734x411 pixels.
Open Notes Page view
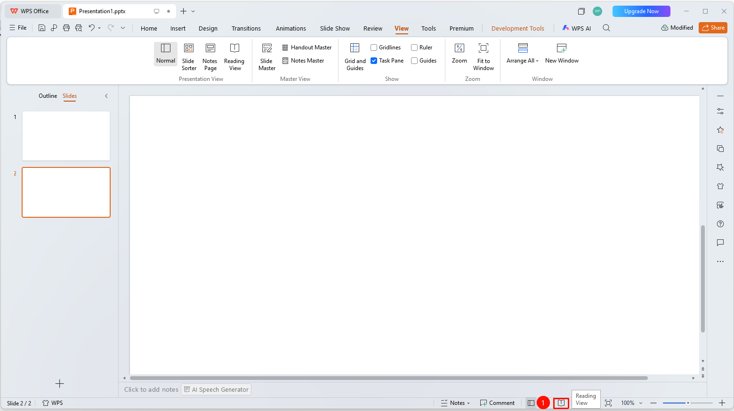pyautogui.click(x=210, y=56)
